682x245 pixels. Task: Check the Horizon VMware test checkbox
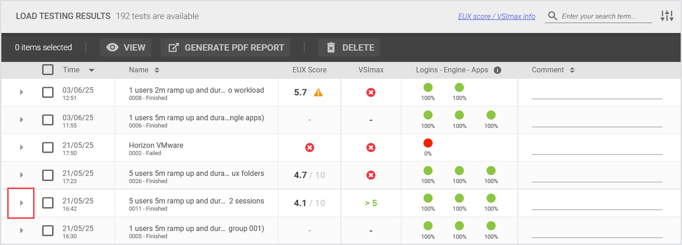point(48,148)
